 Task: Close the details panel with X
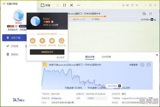(x=157, y=55)
